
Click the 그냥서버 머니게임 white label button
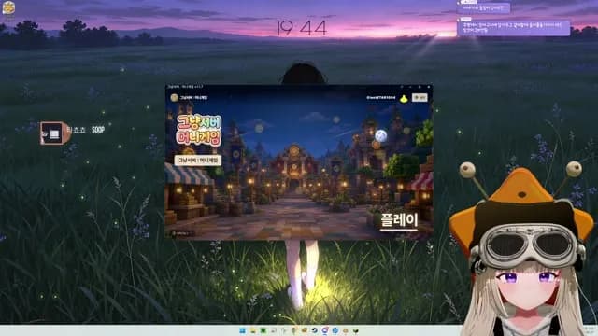[x=198, y=161]
